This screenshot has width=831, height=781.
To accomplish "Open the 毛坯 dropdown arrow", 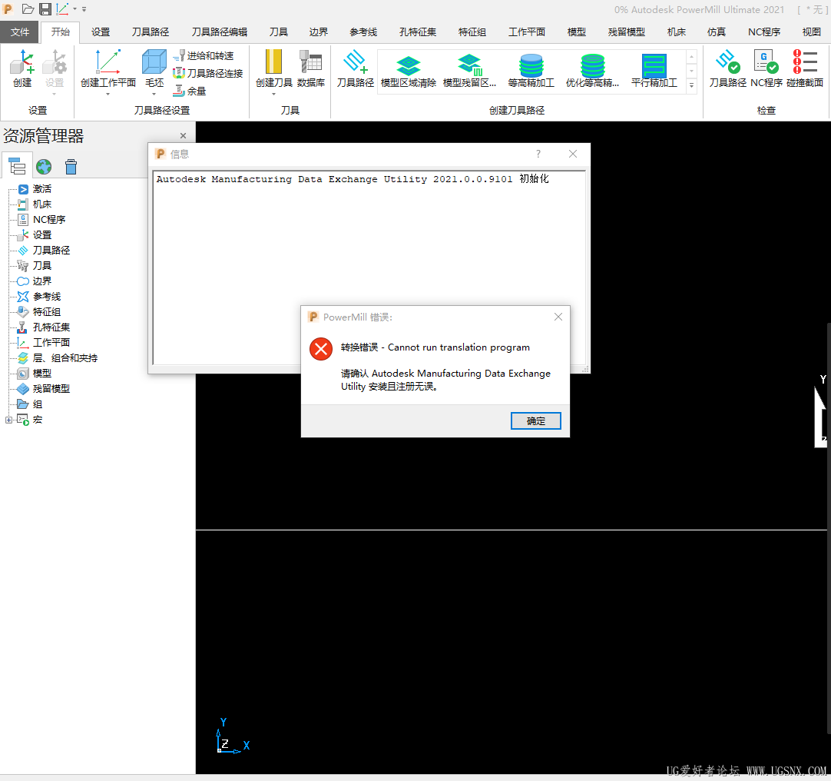I will click(x=154, y=95).
